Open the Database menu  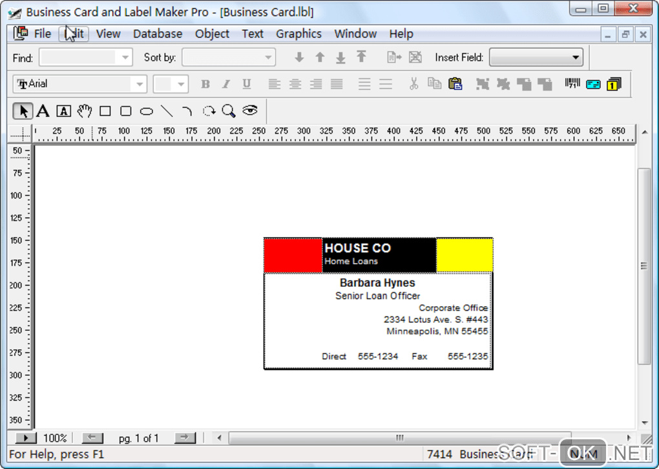[x=158, y=34]
